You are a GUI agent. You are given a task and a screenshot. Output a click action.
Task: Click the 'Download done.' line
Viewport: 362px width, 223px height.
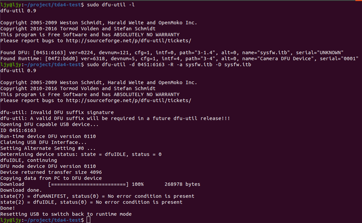21,190
